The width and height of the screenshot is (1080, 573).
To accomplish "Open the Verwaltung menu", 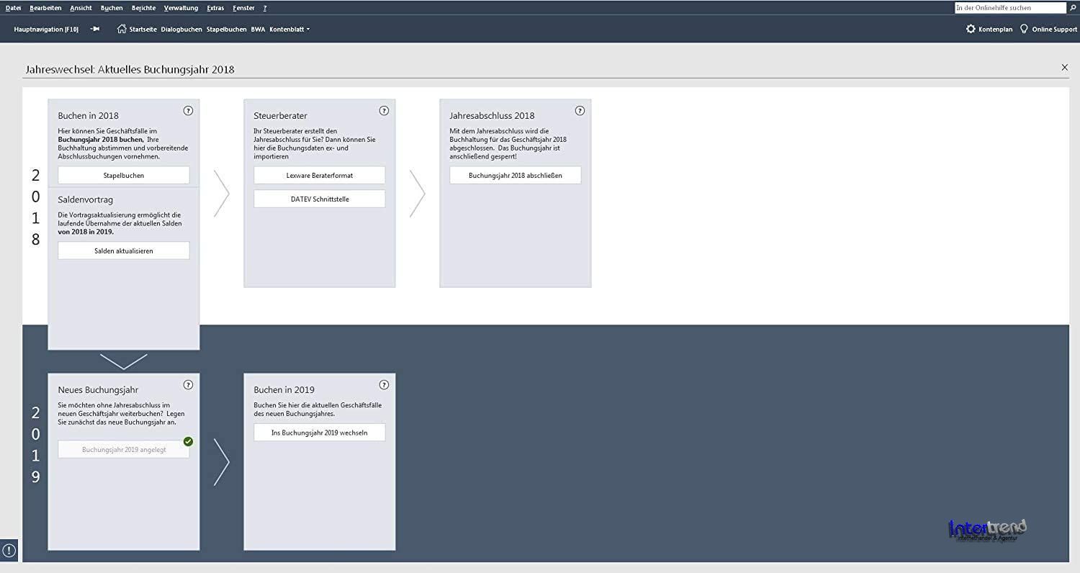I will pyautogui.click(x=181, y=8).
